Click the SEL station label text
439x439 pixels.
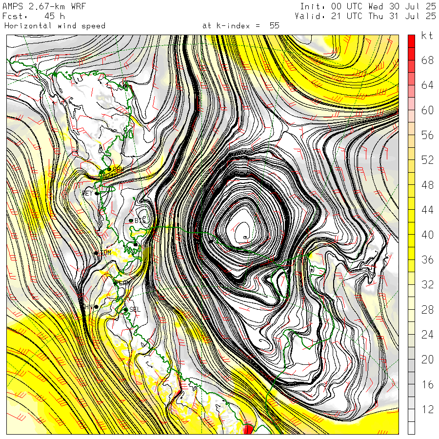click(x=135, y=309)
